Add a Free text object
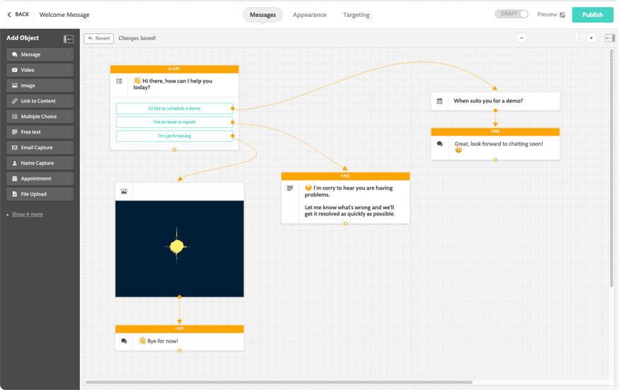The image size is (619, 390). [40, 132]
